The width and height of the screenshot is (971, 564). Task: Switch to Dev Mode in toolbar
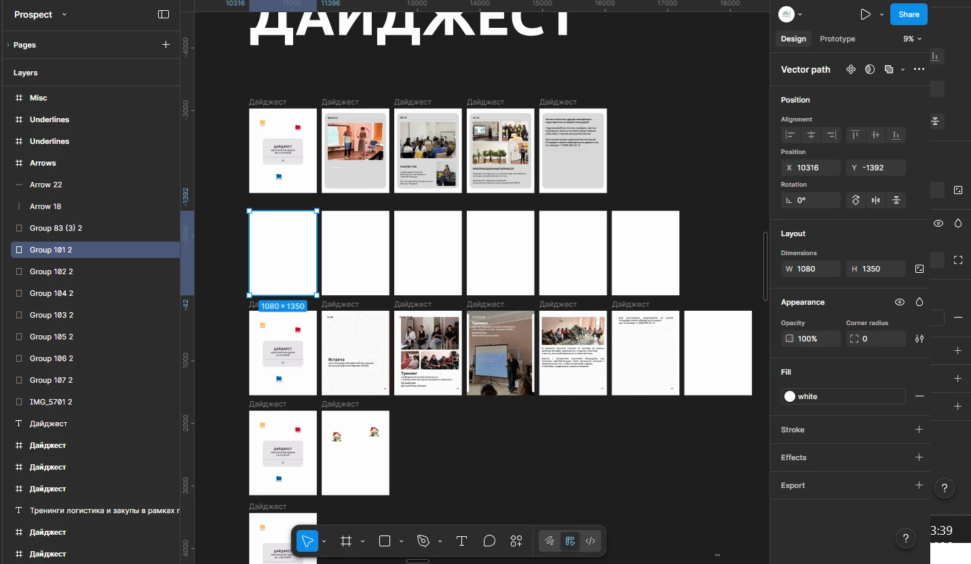(x=590, y=541)
